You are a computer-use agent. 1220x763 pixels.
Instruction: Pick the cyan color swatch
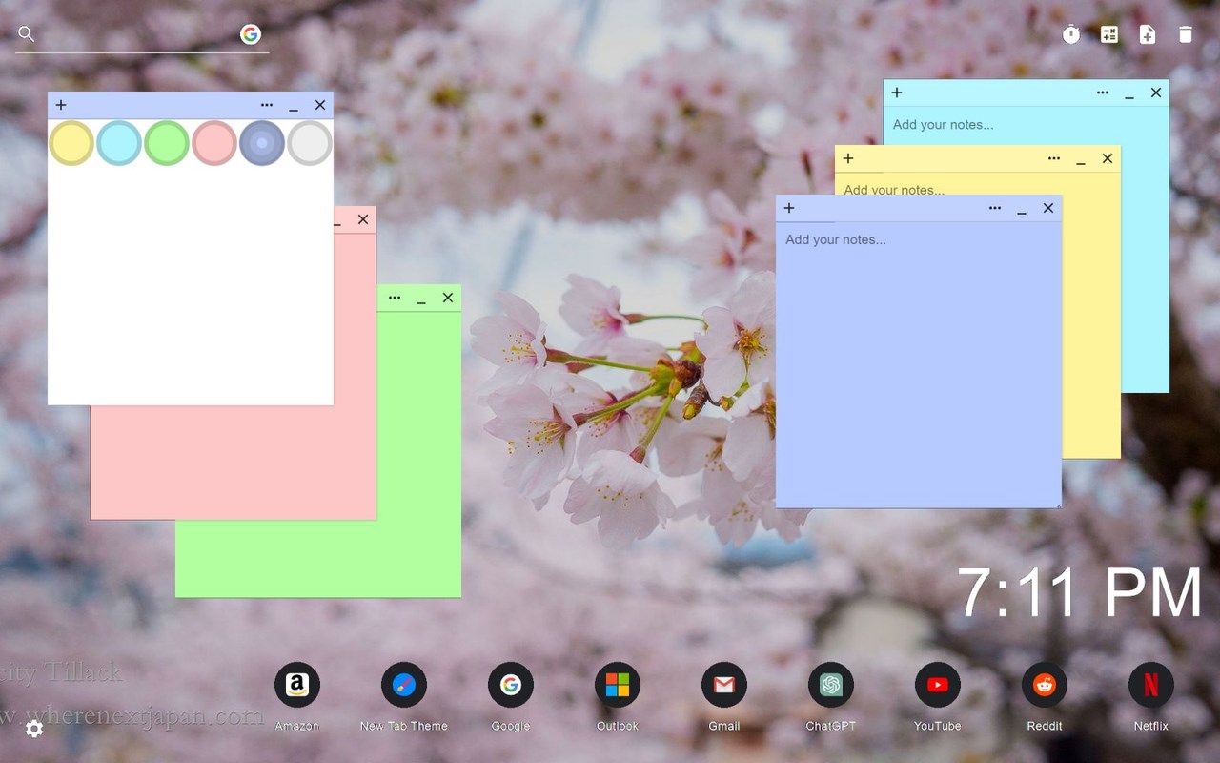pyautogui.click(x=119, y=143)
